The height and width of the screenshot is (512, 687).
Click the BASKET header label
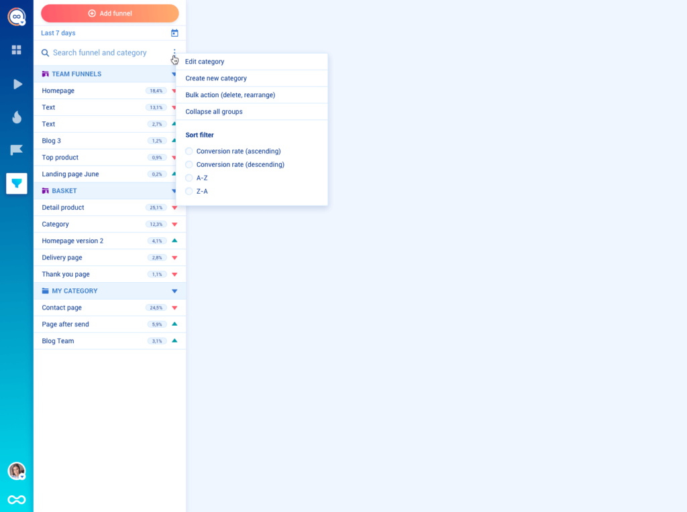(64, 191)
